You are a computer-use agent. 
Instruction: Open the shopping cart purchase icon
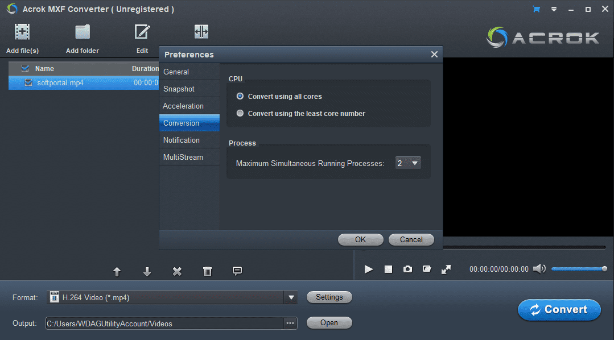click(x=537, y=9)
